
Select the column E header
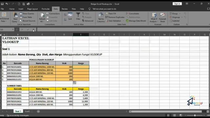pyautogui.click(x=81, y=34)
